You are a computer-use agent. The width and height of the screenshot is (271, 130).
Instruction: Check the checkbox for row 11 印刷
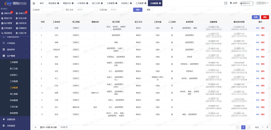point(36,100)
